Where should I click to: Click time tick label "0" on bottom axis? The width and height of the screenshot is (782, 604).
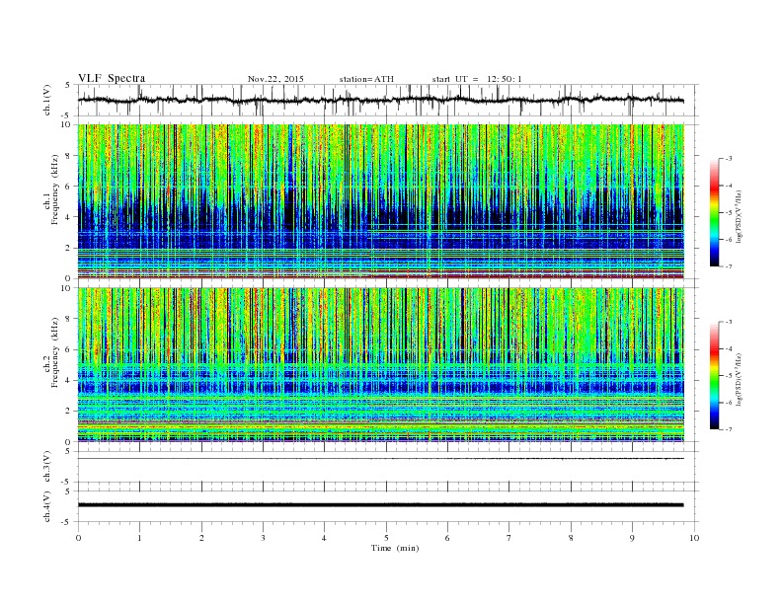click(78, 538)
